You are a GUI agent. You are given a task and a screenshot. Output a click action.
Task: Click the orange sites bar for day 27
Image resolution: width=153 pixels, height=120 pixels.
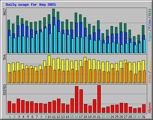point(126,73)
